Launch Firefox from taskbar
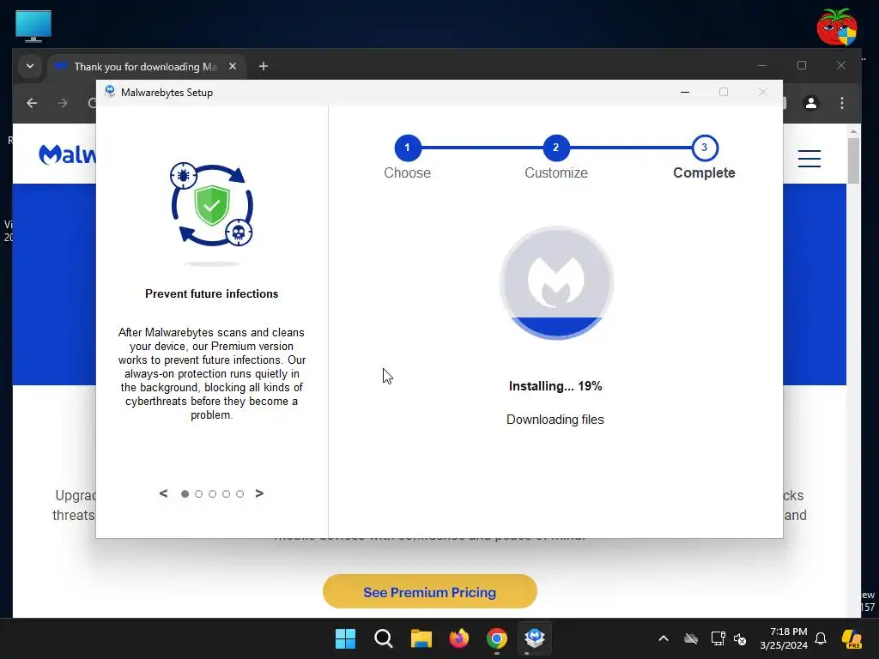Viewport: 879px width, 659px height. pyautogui.click(x=459, y=638)
